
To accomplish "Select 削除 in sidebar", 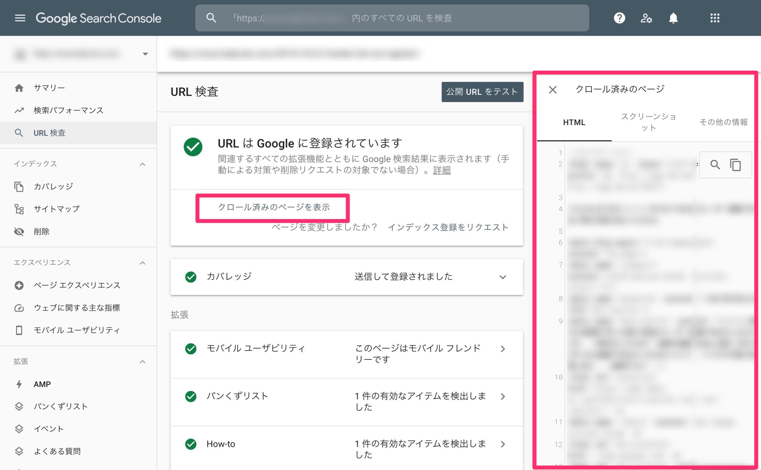I will pos(78,231).
